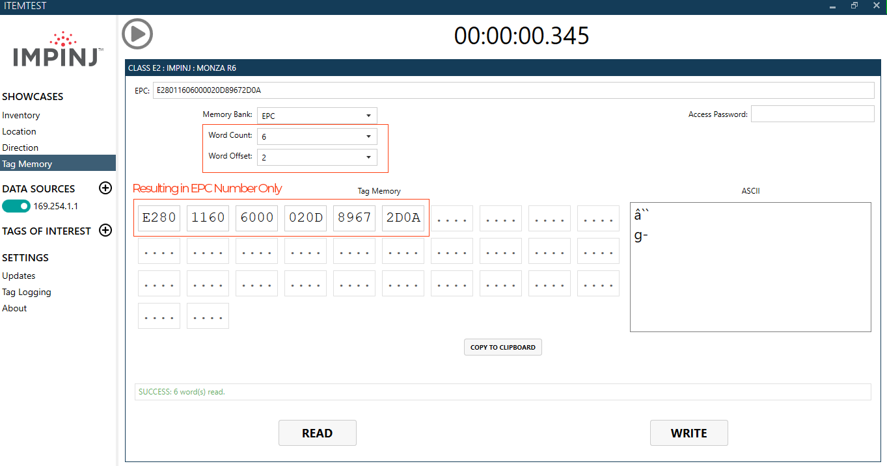Open the Tag Logging settings
This screenshot has width=887, height=466.
pos(27,292)
